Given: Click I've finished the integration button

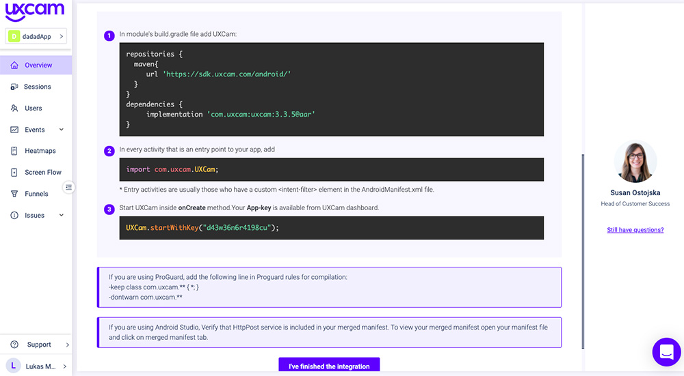Looking at the screenshot, I should [x=330, y=364].
